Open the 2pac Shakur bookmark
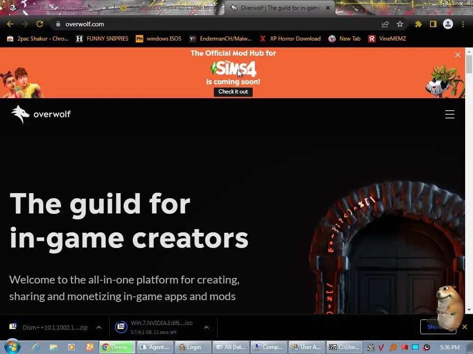473x354 pixels. [38, 39]
